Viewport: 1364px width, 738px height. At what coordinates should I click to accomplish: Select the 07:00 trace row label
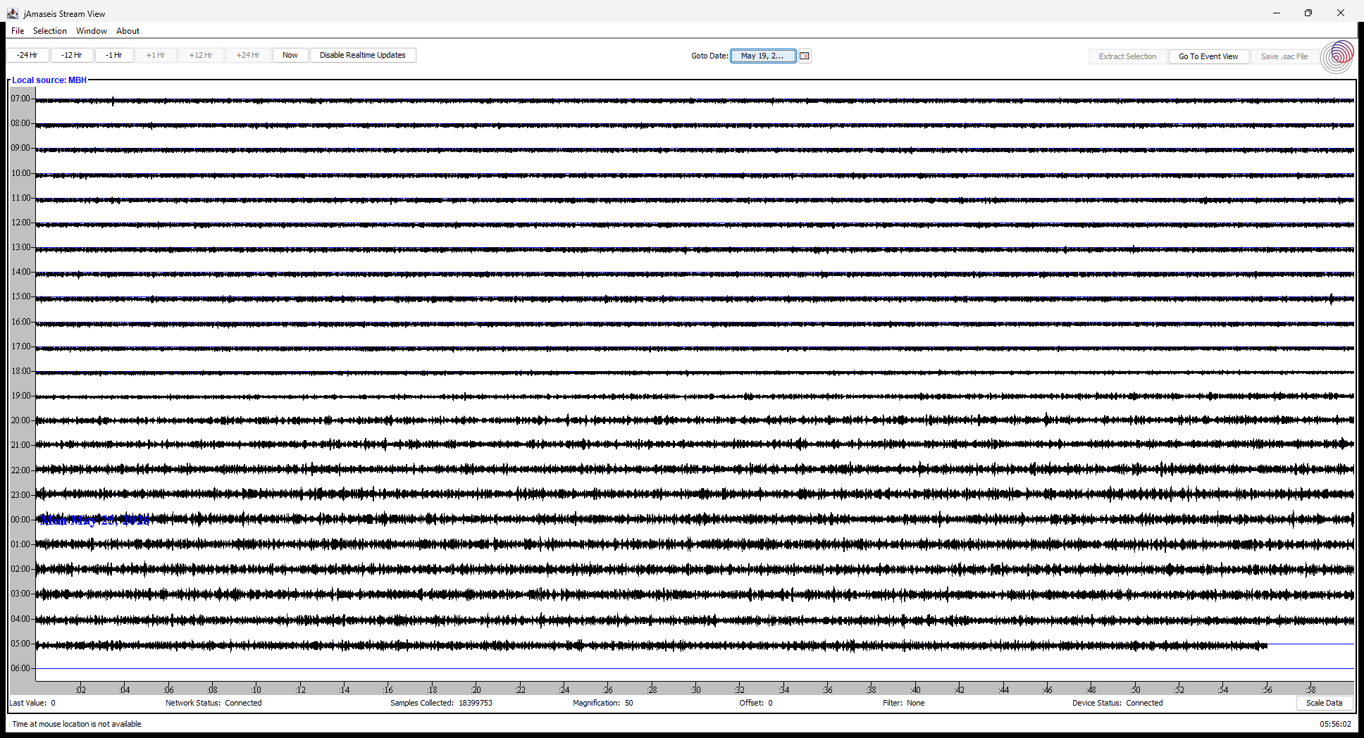(20, 99)
